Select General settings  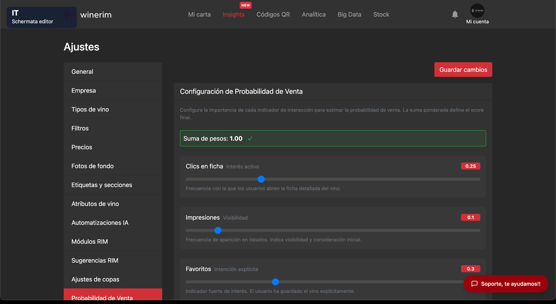(113, 71)
